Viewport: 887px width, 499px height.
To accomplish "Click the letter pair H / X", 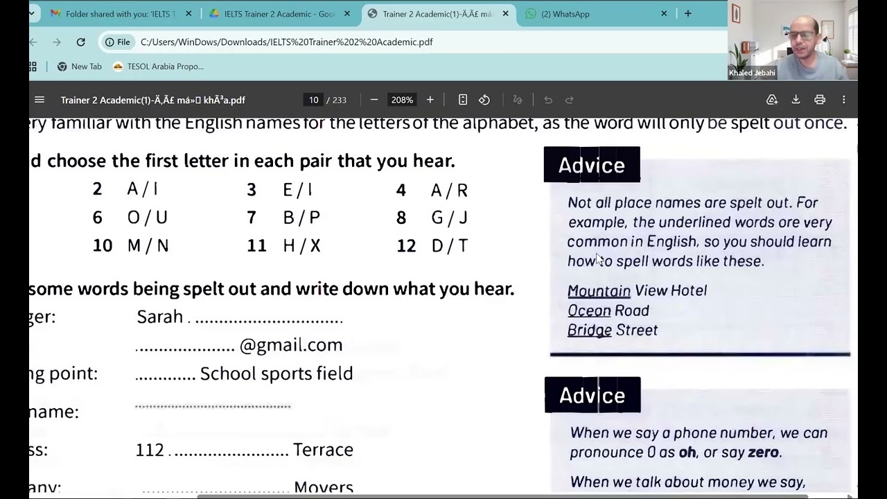I will pos(301,245).
